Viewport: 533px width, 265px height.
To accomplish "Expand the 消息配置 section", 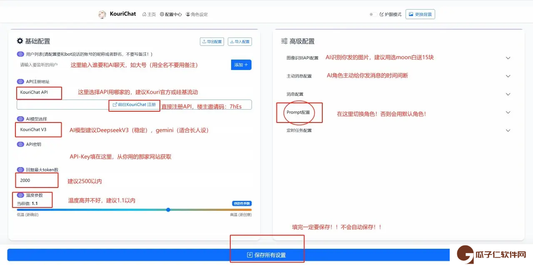I will (398, 94).
